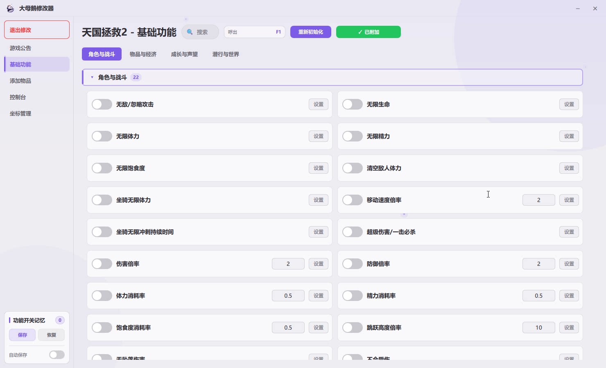This screenshot has width=606, height=368.
Task: Click 设置 for 无限体力
Action: 319,136
